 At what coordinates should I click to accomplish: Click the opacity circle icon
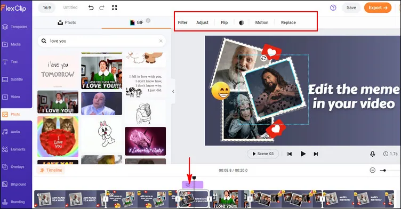(x=242, y=22)
